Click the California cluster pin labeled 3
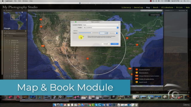Screen dimensions: 191x107 (43, 46)
